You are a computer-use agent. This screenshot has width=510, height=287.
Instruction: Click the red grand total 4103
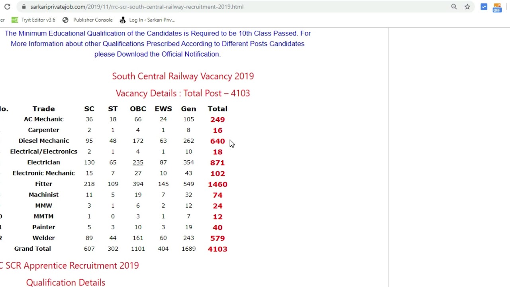[218, 249]
